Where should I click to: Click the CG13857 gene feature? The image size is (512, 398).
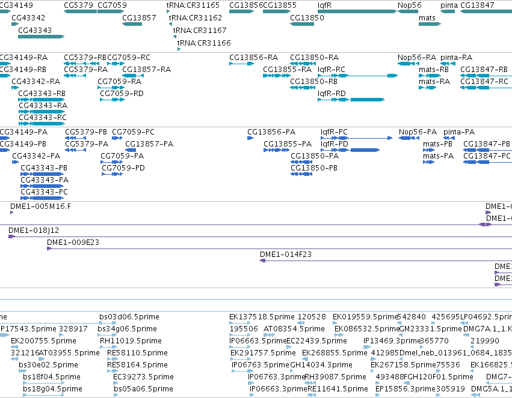[x=132, y=24]
